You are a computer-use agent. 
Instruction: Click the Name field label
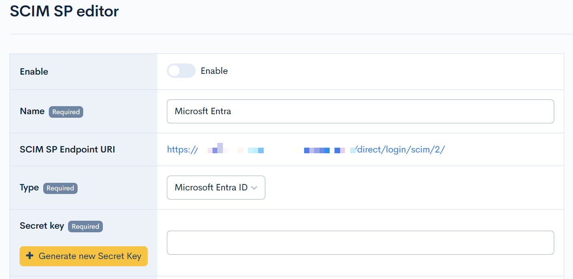pyautogui.click(x=32, y=111)
